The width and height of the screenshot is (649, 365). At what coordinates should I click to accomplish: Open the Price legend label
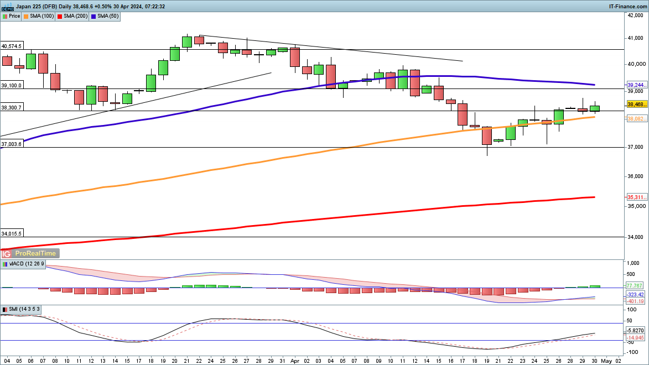click(x=14, y=16)
